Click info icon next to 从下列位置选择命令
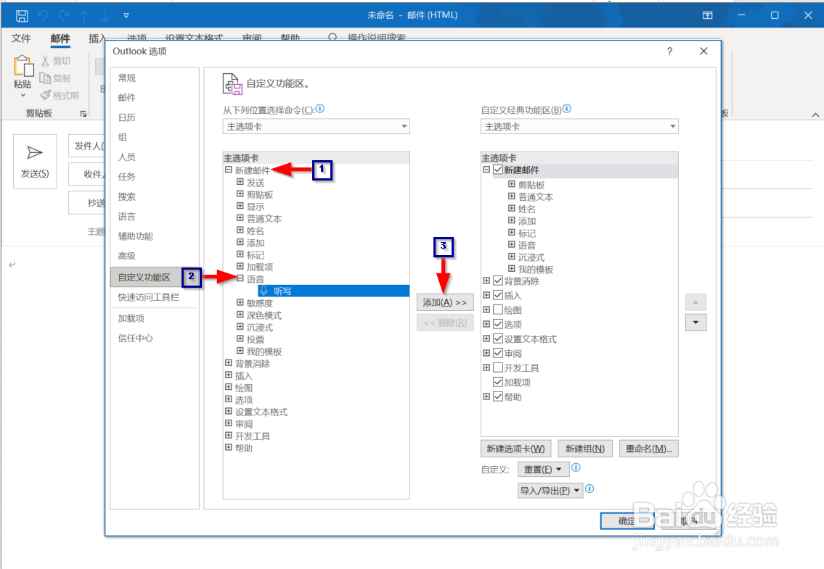The width and height of the screenshot is (824, 569). [320, 109]
